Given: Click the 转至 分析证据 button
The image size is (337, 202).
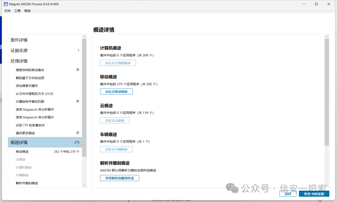Looking at the screenshot, I should pos(314,194).
